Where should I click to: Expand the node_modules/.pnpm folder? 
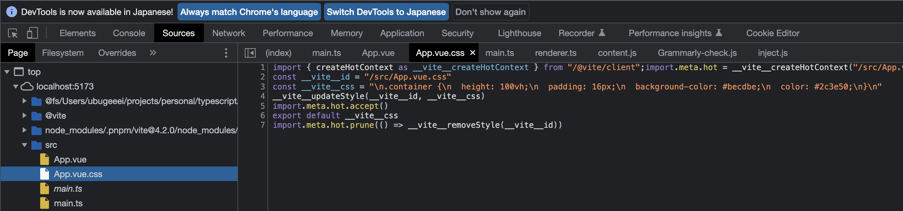(24, 130)
